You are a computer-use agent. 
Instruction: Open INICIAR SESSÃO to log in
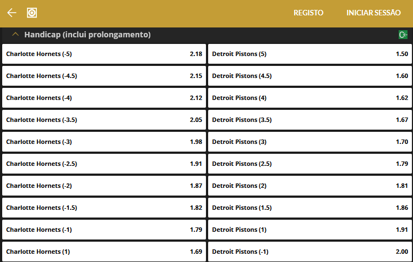373,13
